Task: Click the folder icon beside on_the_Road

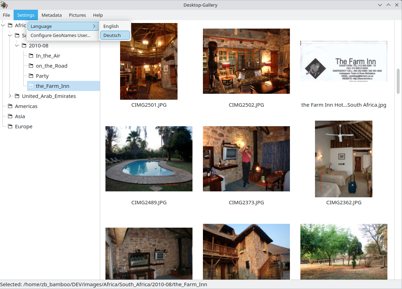Action: [31, 66]
